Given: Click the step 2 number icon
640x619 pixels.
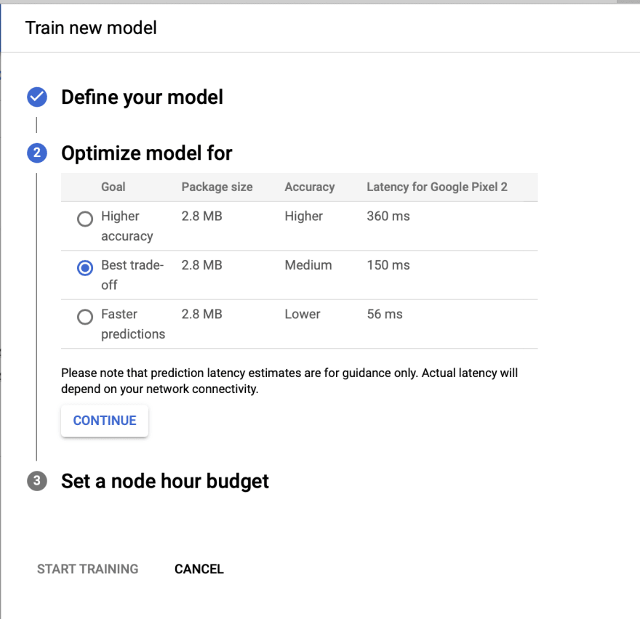Looking at the screenshot, I should [x=37, y=153].
